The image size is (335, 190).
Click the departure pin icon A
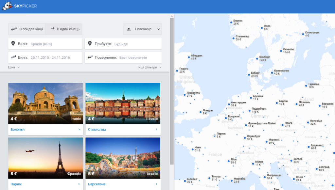point(13,43)
